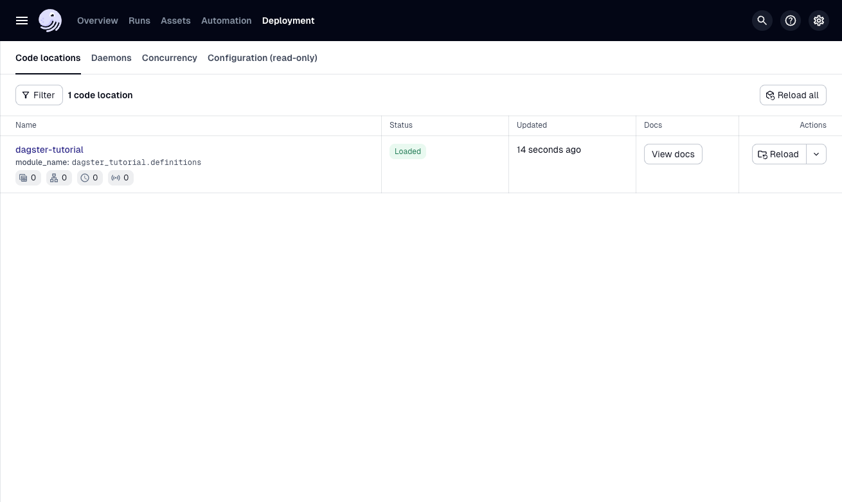This screenshot has width=842, height=502.
Task: Expand the Reload actions dropdown arrow
Action: [816, 154]
